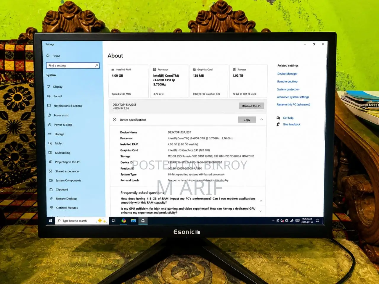Open Focus assist page
The image size is (379, 284).
pos(58,115)
